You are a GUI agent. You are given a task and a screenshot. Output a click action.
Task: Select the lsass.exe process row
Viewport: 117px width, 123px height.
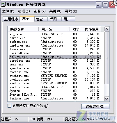coord(55,49)
